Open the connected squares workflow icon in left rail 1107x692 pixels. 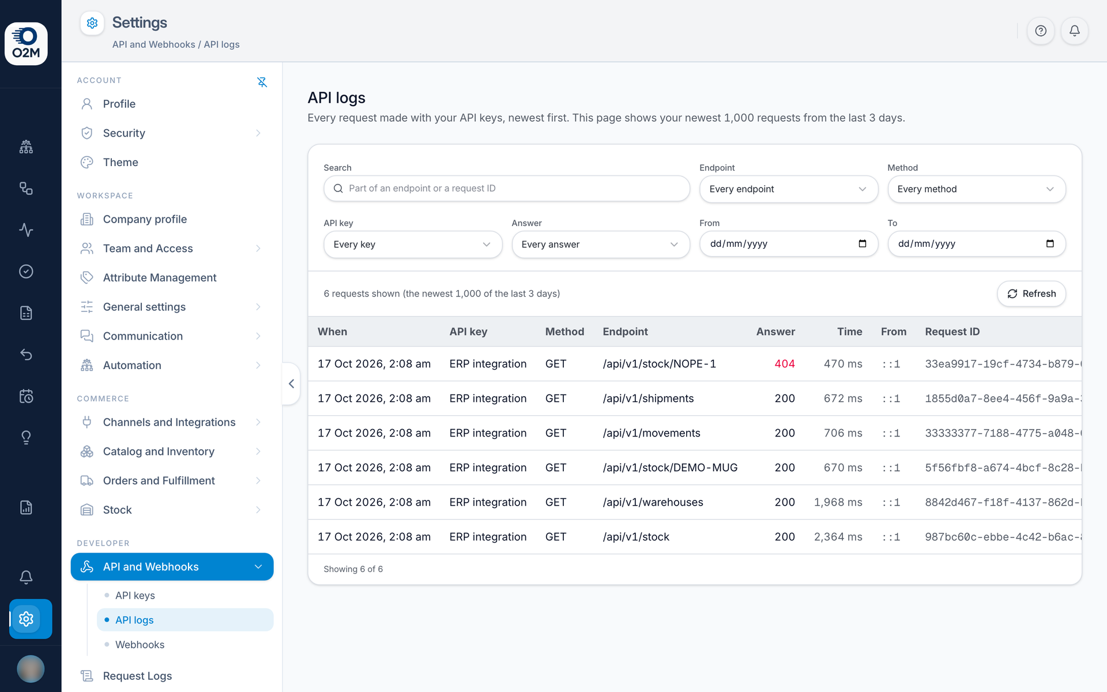pyautogui.click(x=26, y=189)
